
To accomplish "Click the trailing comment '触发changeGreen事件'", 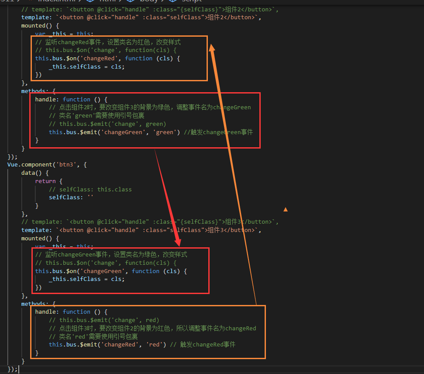I will (x=218, y=132).
